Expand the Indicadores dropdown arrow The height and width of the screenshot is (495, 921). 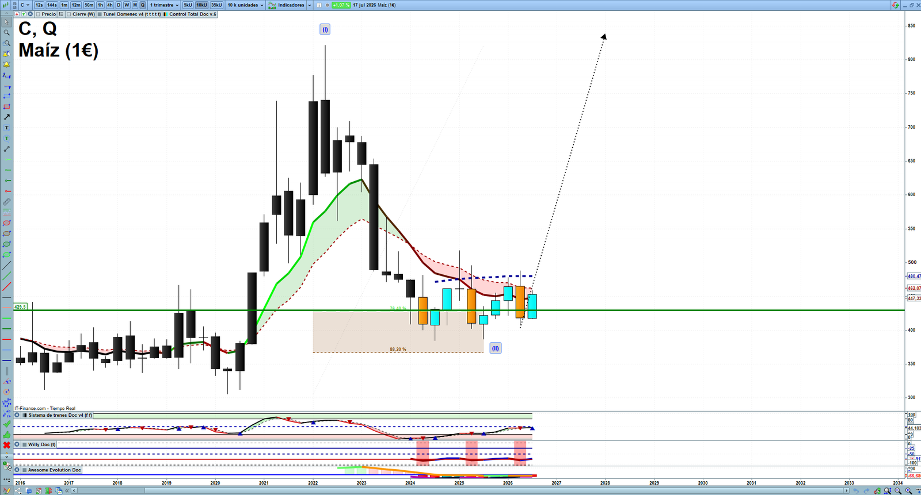309,5
